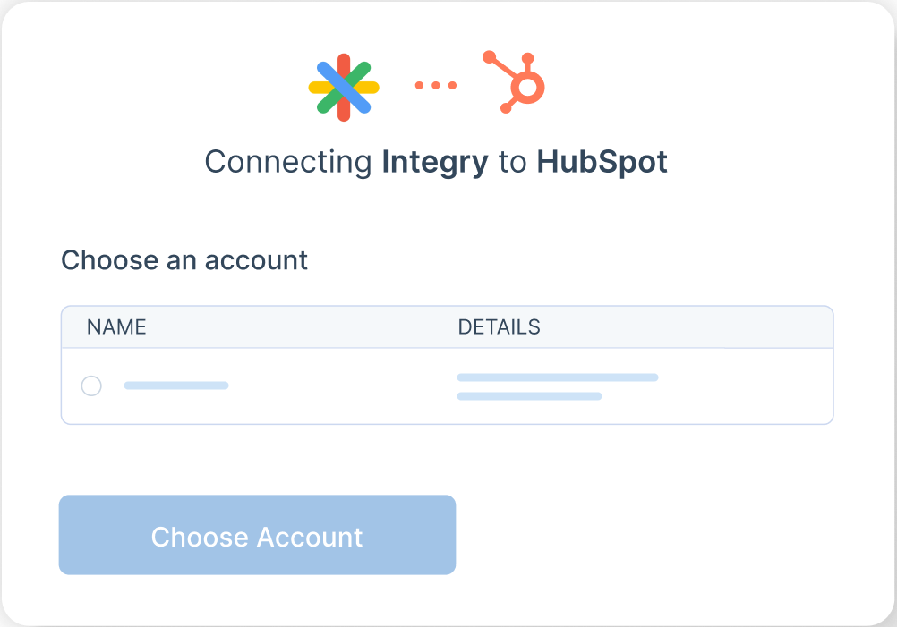Click the account name placeholder bar

pos(176,386)
